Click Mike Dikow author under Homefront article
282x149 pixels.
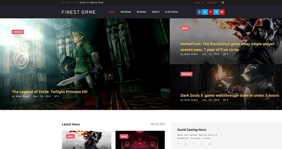pos(191,54)
